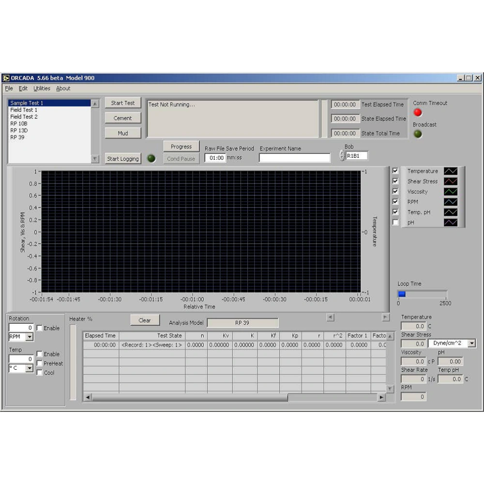Toggle the PreHeat checkbox
This screenshot has height=484, width=484.
pyautogui.click(x=40, y=363)
